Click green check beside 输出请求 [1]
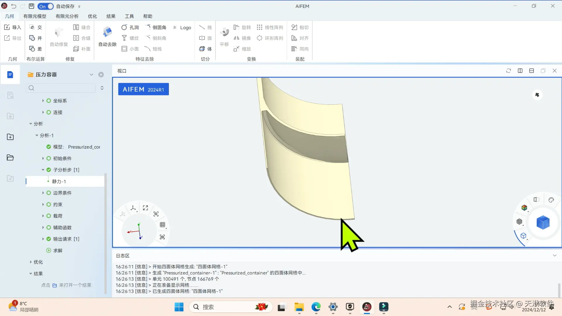Image resolution: width=562 pixels, height=316 pixels. 49,239
